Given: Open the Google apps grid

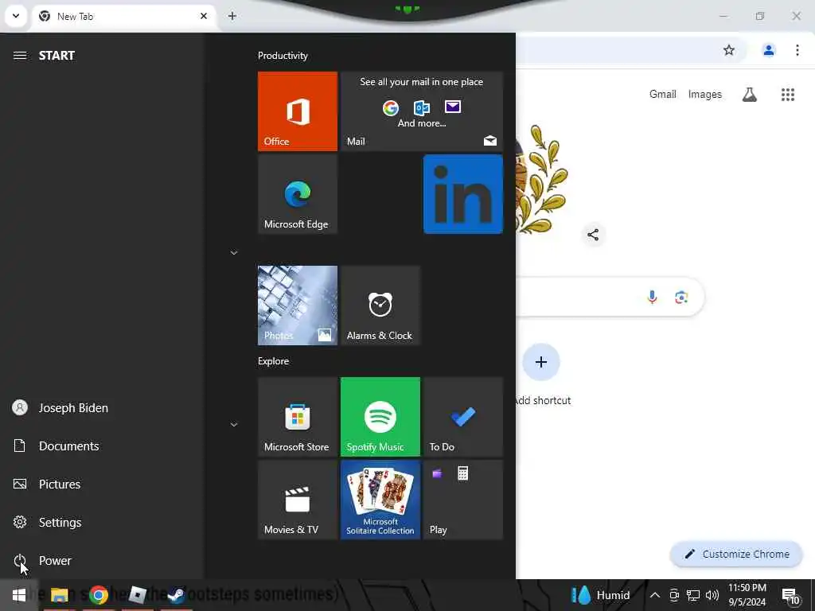Looking at the screenshot, I should [788, 95].
